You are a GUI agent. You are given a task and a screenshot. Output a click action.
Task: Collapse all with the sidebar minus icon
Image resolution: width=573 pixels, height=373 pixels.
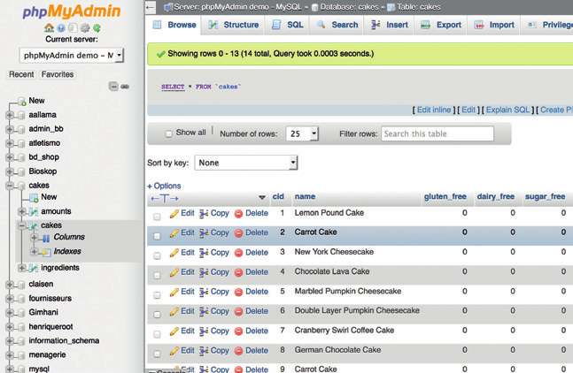pyautogui.click(x=113, y=87)
